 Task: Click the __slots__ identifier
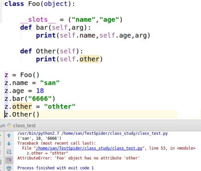pyautogui.click(x=38, y=20)
